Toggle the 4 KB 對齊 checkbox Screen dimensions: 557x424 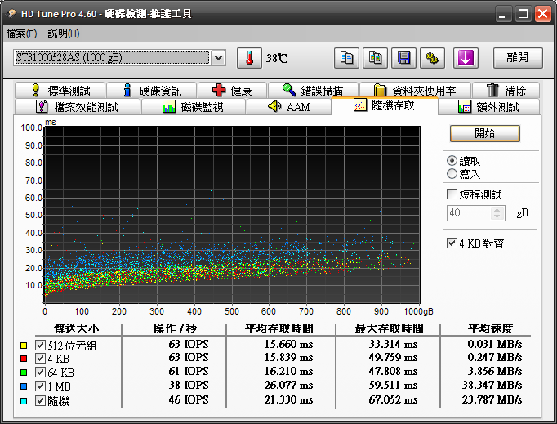coord(452,243)
